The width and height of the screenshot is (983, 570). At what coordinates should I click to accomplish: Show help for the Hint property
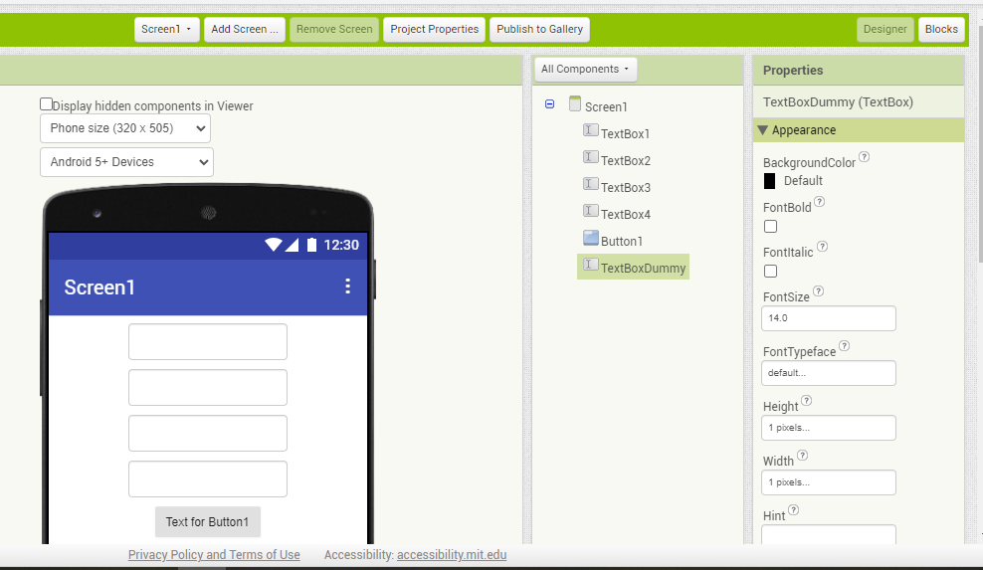point(793,509)
